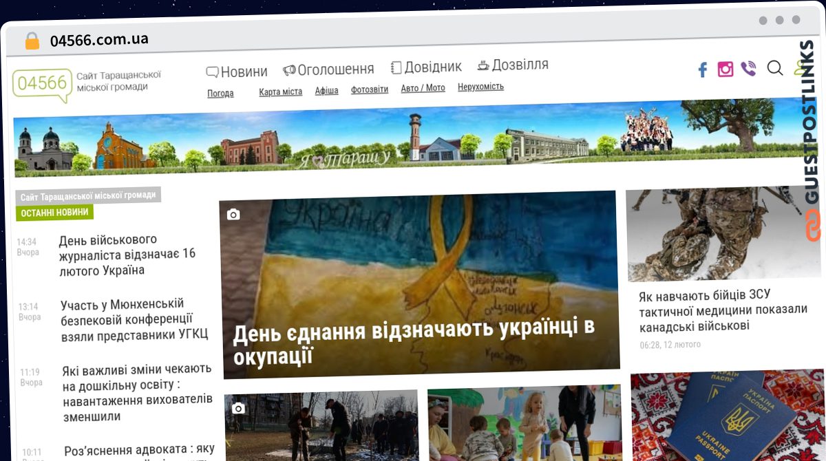Open the Довідник menu
Image resolution: width=826 pixels, height=461 pixels.
(426, 67)
